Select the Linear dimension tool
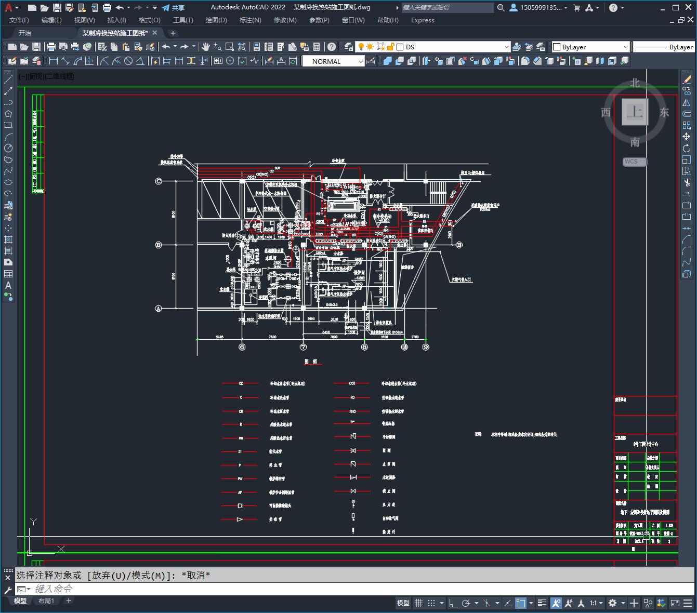 point(54,61)
